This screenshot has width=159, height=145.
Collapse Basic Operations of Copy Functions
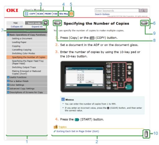click(8, 35)
